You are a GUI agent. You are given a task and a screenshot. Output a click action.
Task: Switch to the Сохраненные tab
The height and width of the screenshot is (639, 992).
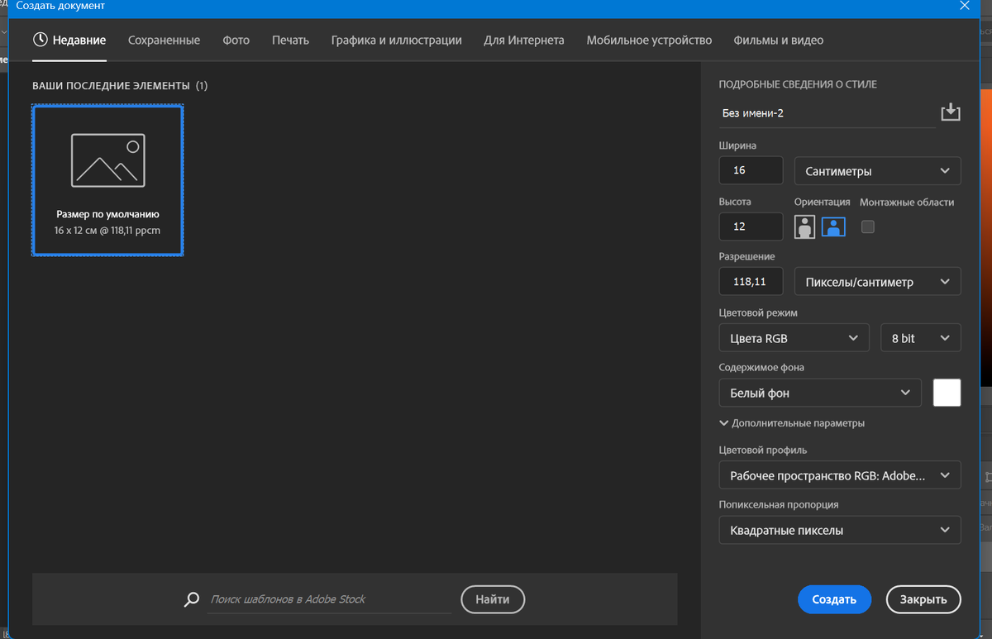tap(164, 40)
